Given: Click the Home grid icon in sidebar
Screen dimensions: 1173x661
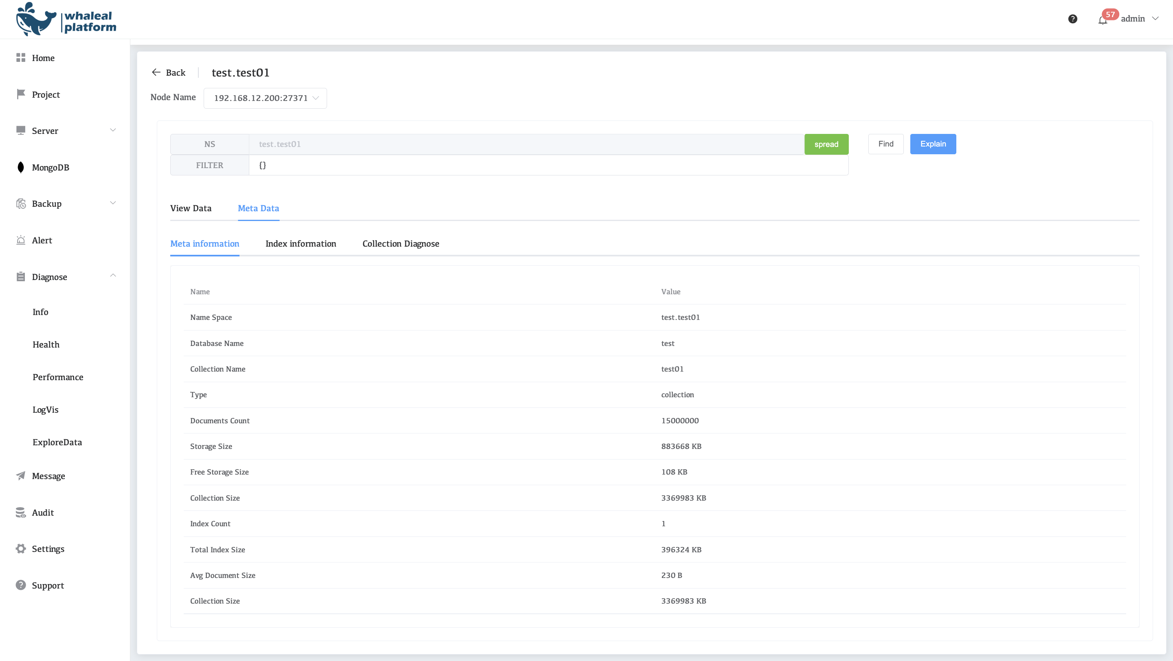Looking at the screenshot, I should (x=20, y=58).
